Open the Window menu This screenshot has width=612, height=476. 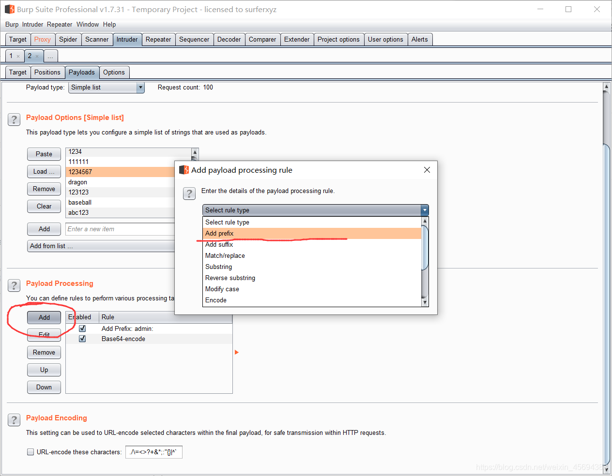click(x=88, y=24)
